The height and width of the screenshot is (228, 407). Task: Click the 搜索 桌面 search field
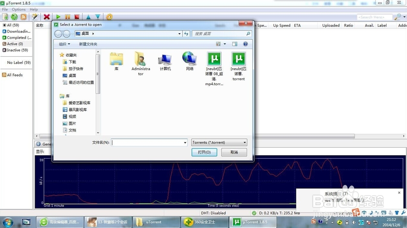click(222, 34)
